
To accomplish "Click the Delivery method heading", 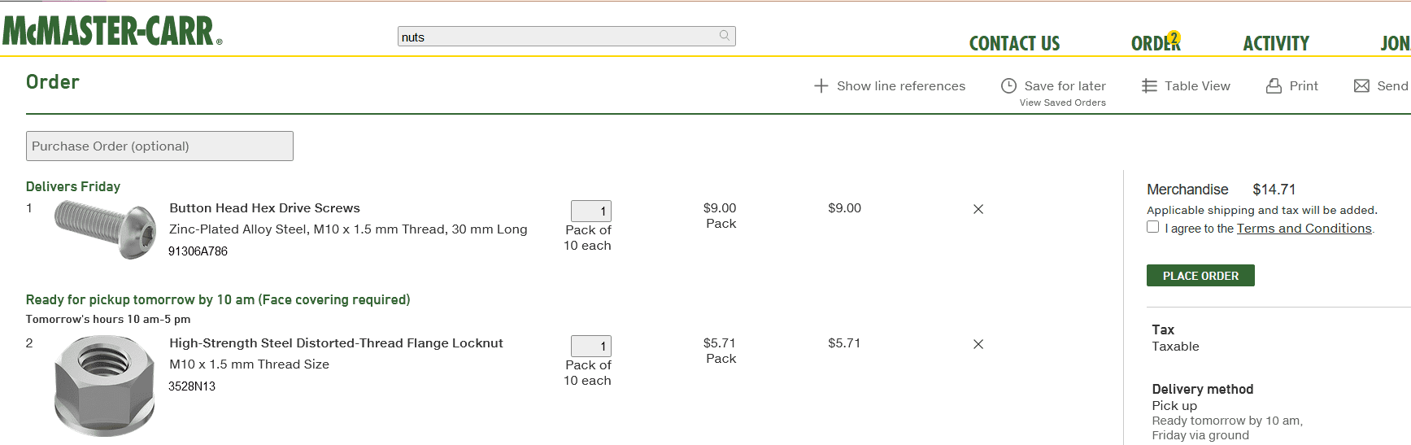I will pyautogui.click(x=1202, y=389).
